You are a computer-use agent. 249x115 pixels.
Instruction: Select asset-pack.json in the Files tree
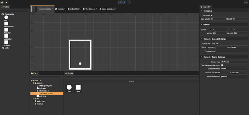pos(44,86)
